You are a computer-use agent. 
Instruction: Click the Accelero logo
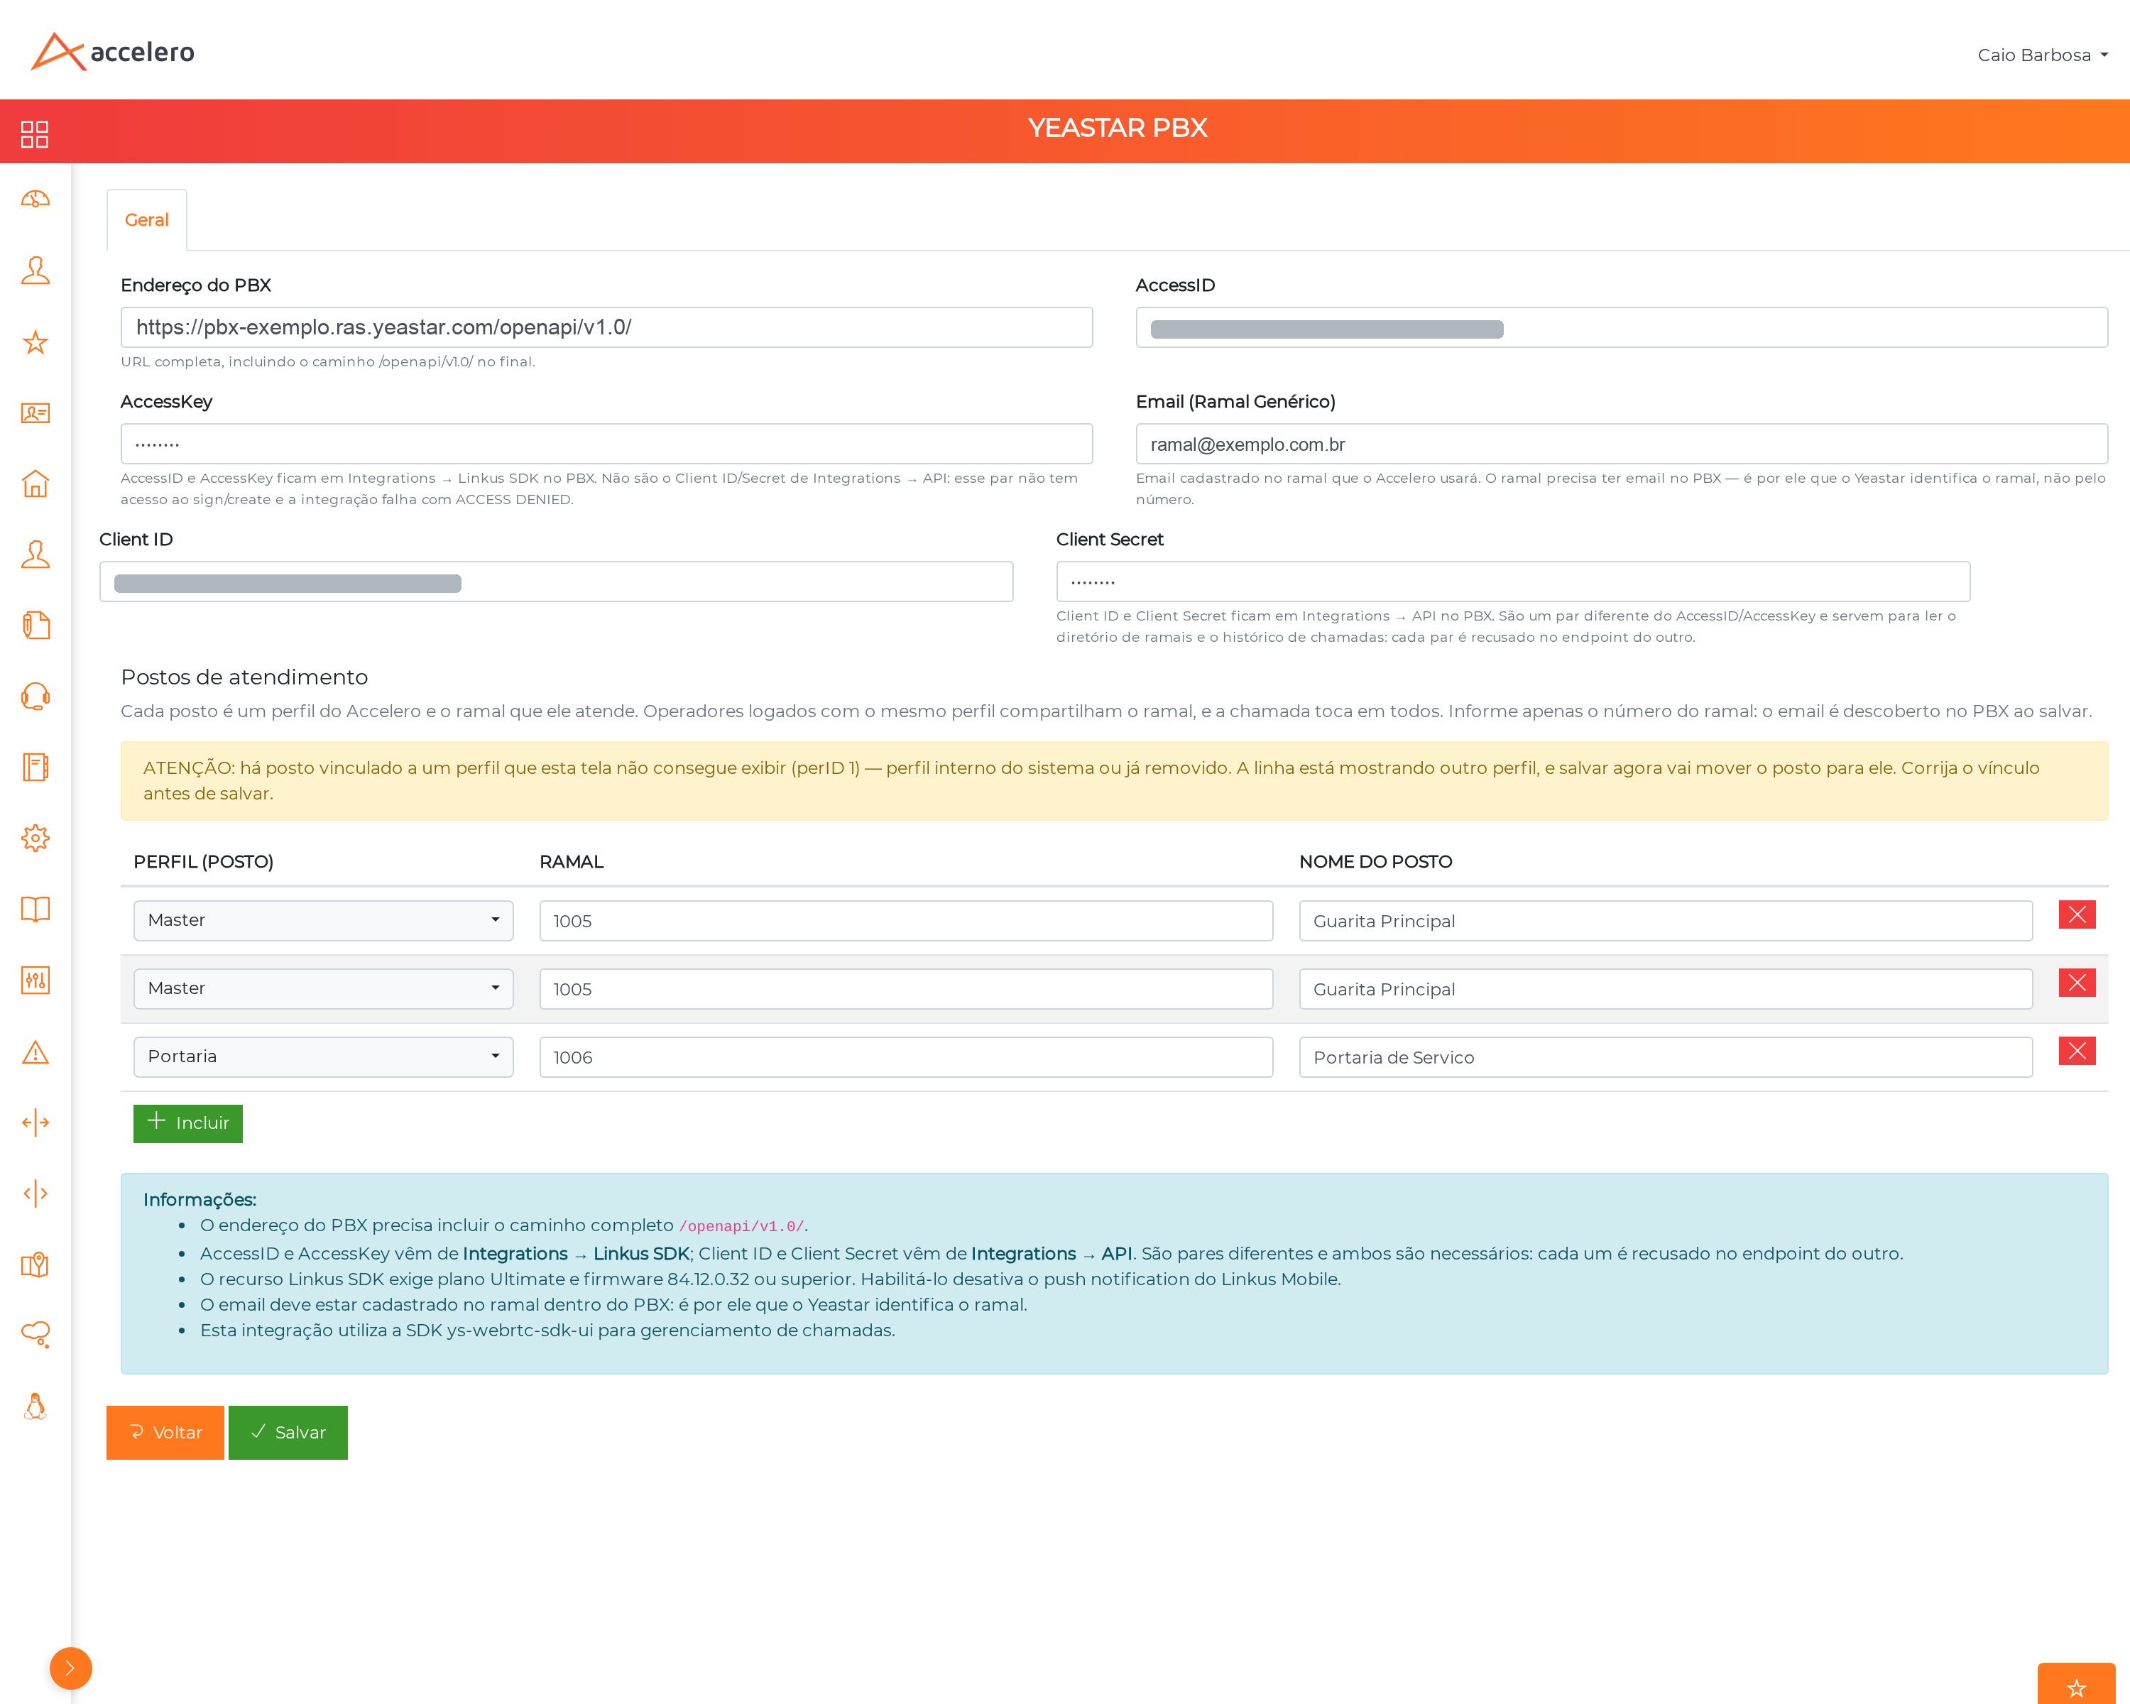[113, 51]
